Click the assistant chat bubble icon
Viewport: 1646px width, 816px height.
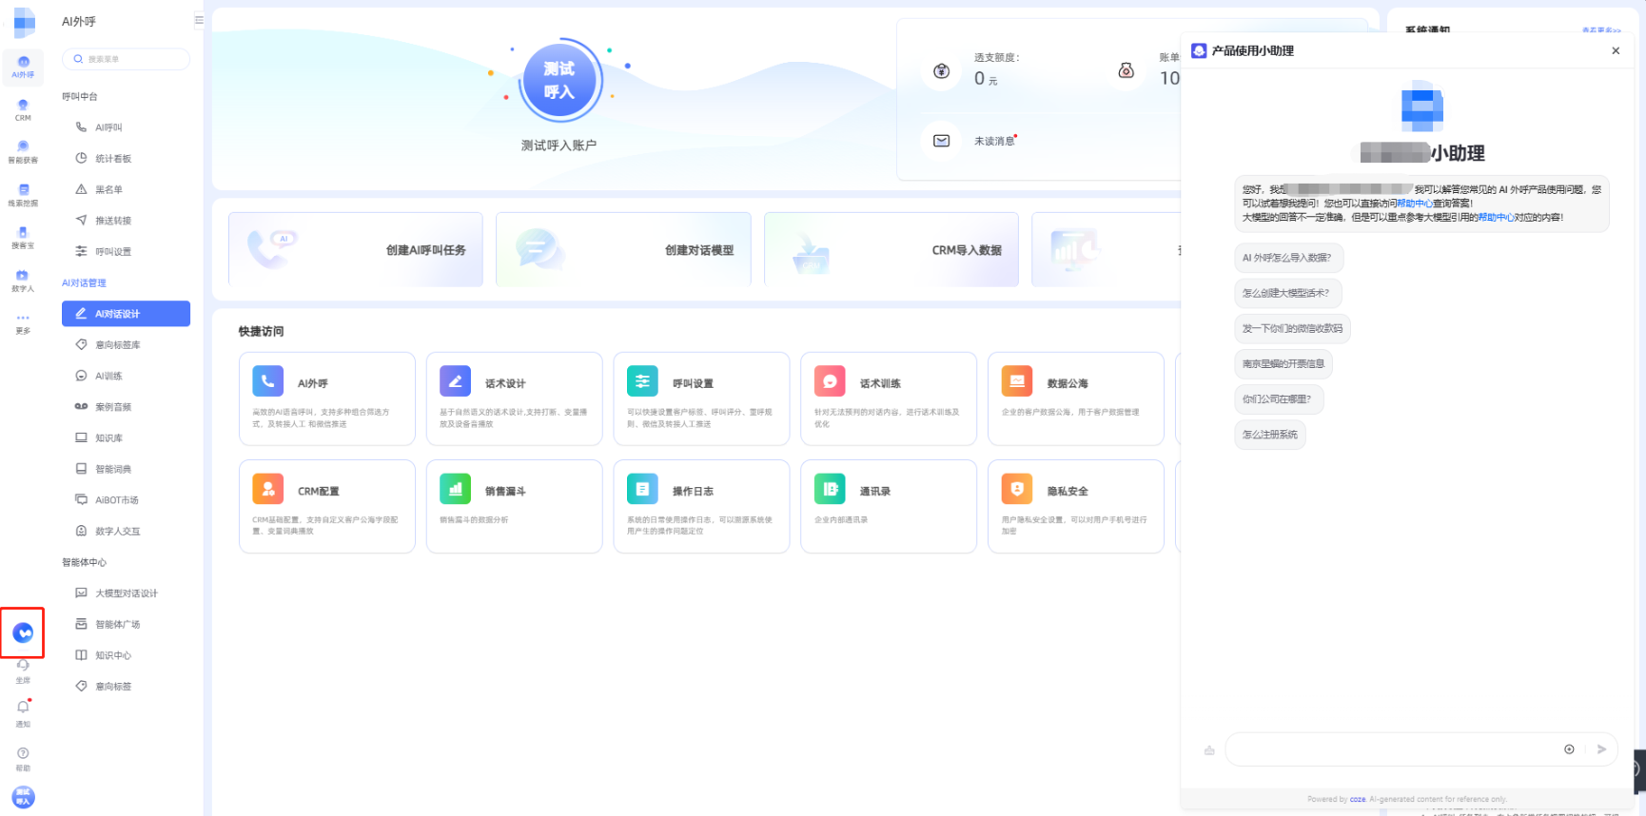click(x=23, y=633)
